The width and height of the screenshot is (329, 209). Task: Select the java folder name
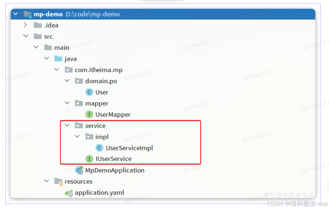pos(70,59)
